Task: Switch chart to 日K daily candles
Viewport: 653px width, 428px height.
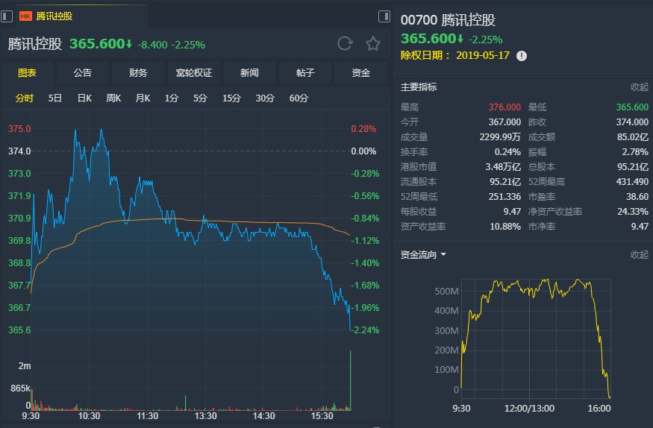Action: pos(84,98)
